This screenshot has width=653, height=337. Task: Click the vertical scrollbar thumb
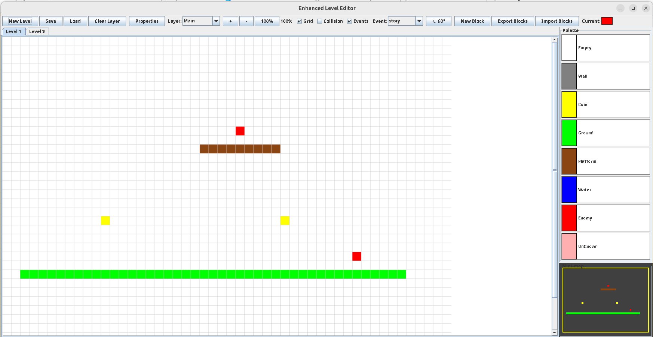point(555,170)
